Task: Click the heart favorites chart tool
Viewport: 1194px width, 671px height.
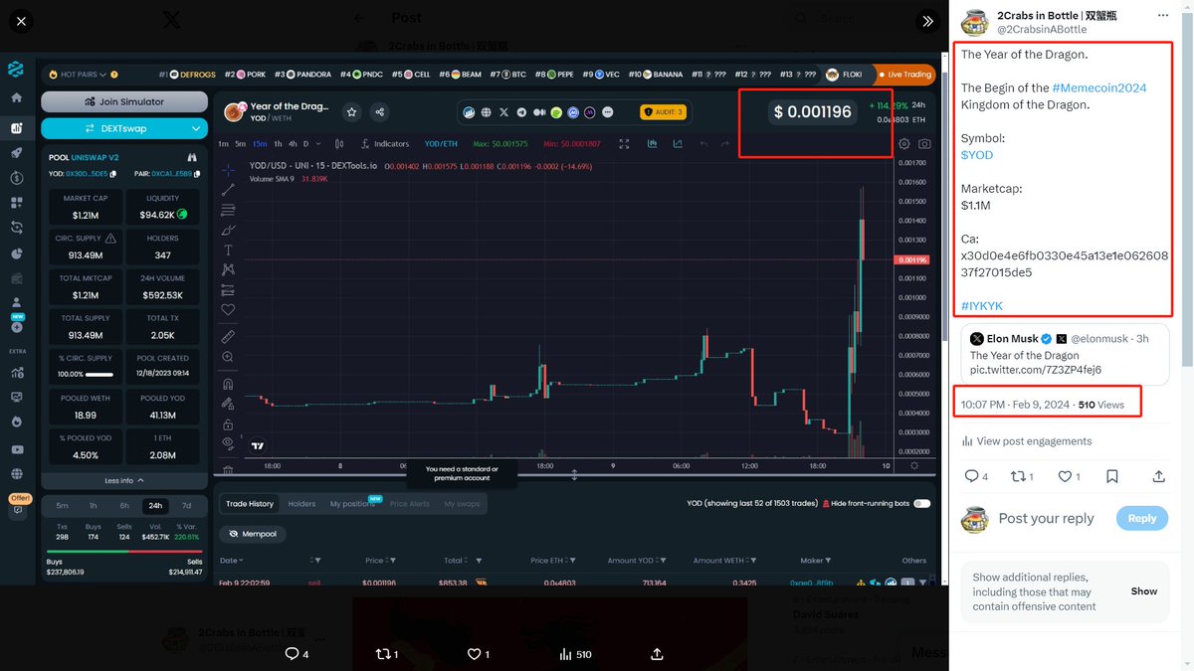Action: (228, 309)
